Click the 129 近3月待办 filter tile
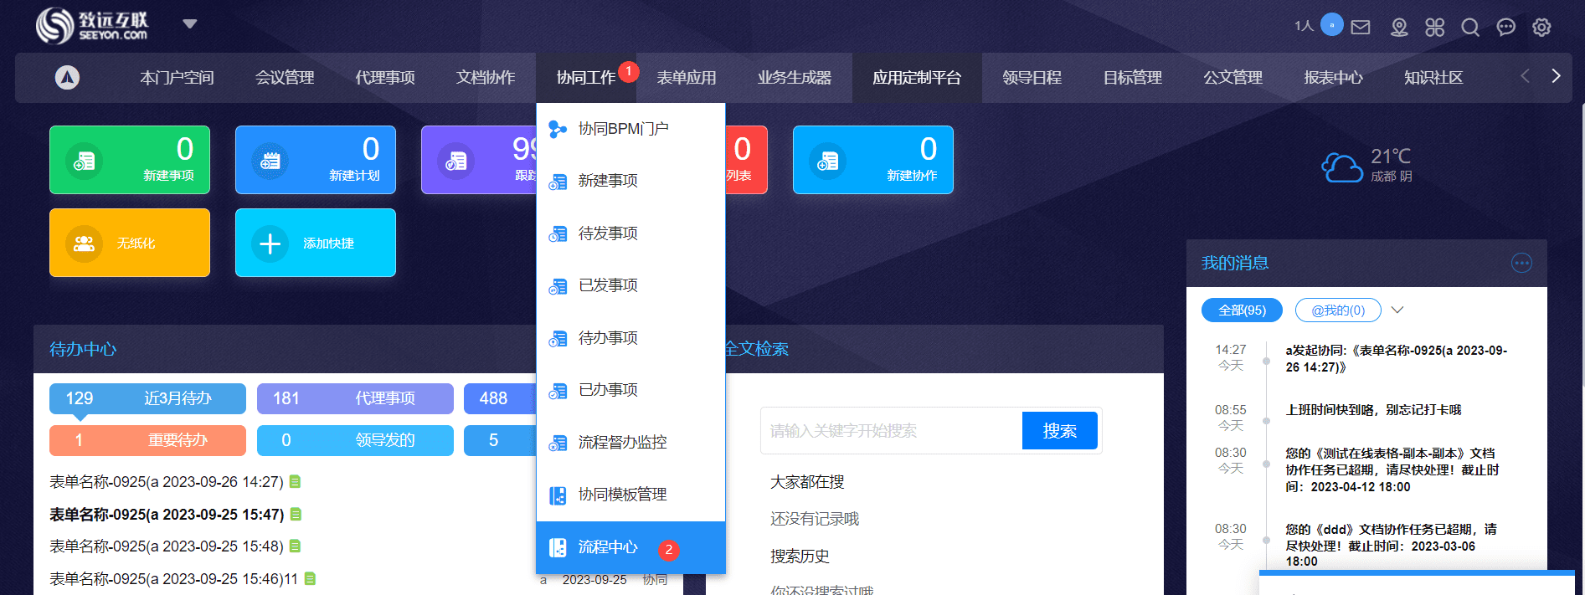Screen dimensions: 1585x595 point(147,398)
